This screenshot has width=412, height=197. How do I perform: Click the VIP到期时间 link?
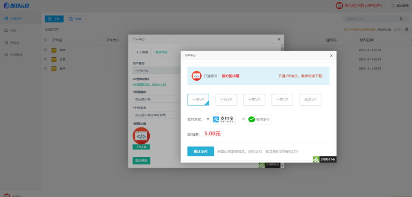coord(149,85)
